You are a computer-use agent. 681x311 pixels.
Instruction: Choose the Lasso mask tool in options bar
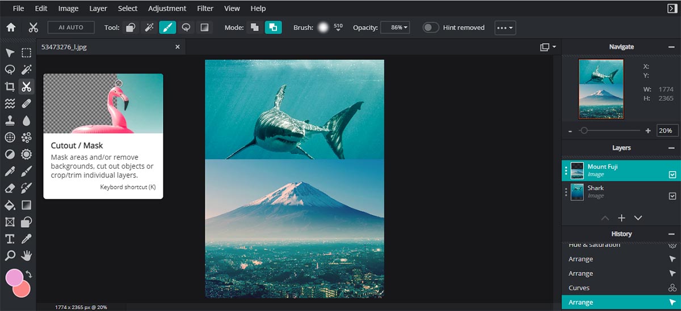pyautogui.click(x=186, y=27)
